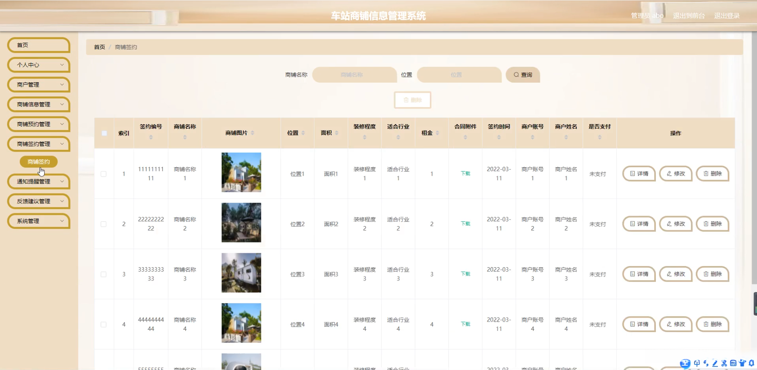Sort by 商铺名称 column sort icon
This screenshot has height=370, width=757.
click(185, 137)
